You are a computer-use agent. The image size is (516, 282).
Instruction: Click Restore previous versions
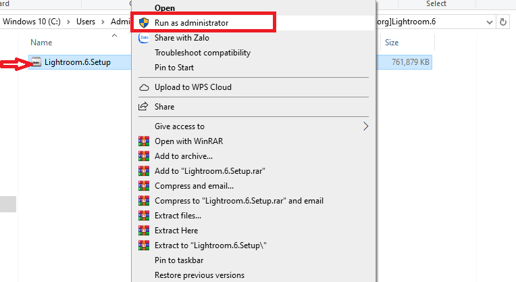[x=199, y=275]
